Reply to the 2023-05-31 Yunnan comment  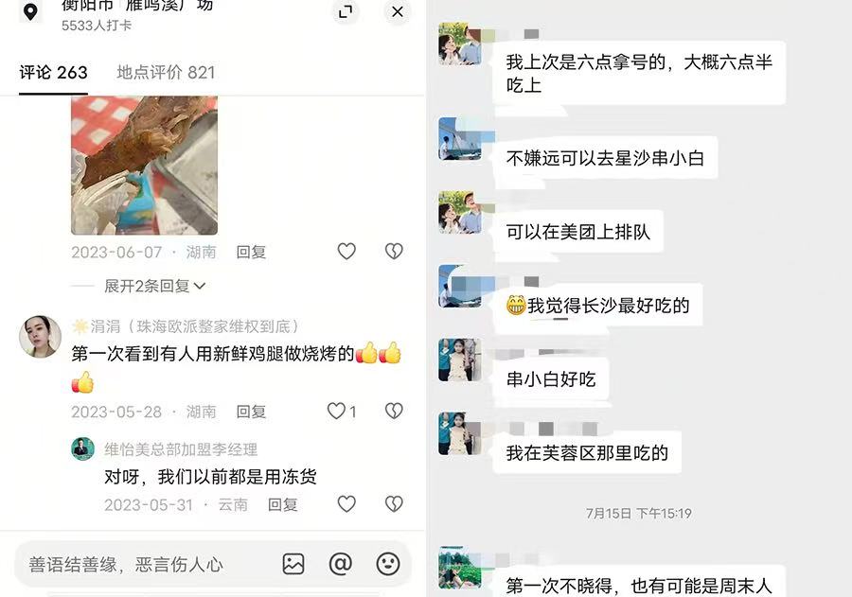(282, 504)
